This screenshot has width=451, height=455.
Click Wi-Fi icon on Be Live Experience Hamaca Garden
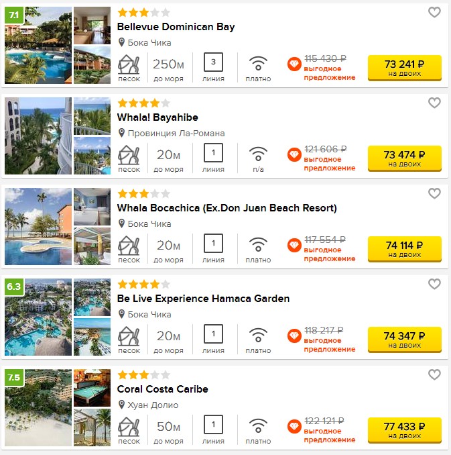(258, 335)
